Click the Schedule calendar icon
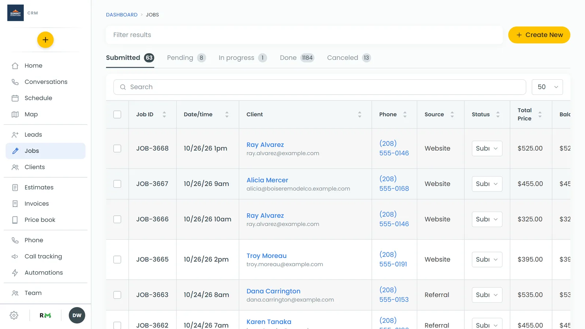Image resolution: width=585 pixels, height=329 pixels. tap(15, 98)
